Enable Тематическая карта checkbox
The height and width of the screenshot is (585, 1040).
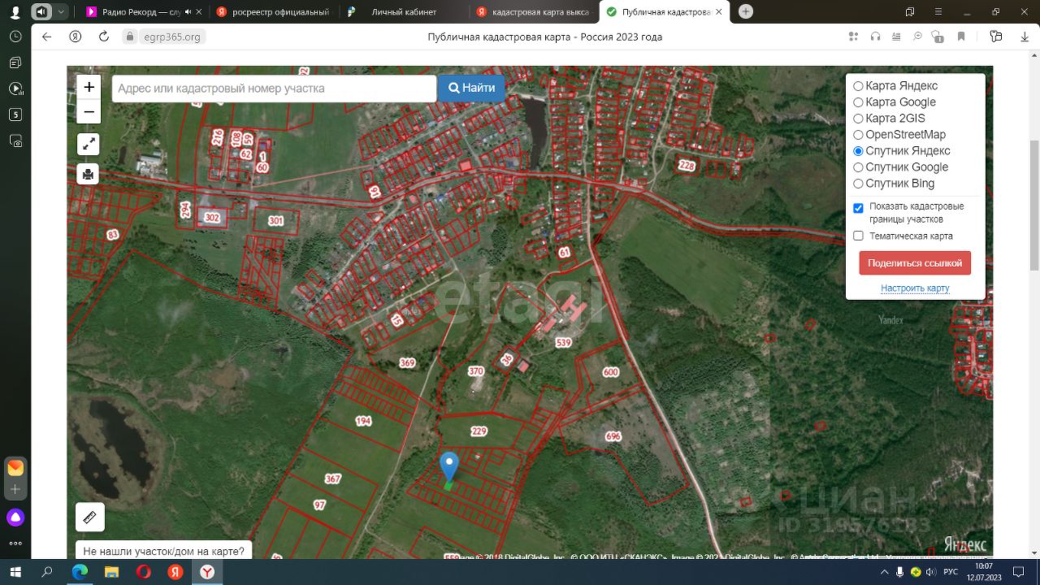pos(858,236)
